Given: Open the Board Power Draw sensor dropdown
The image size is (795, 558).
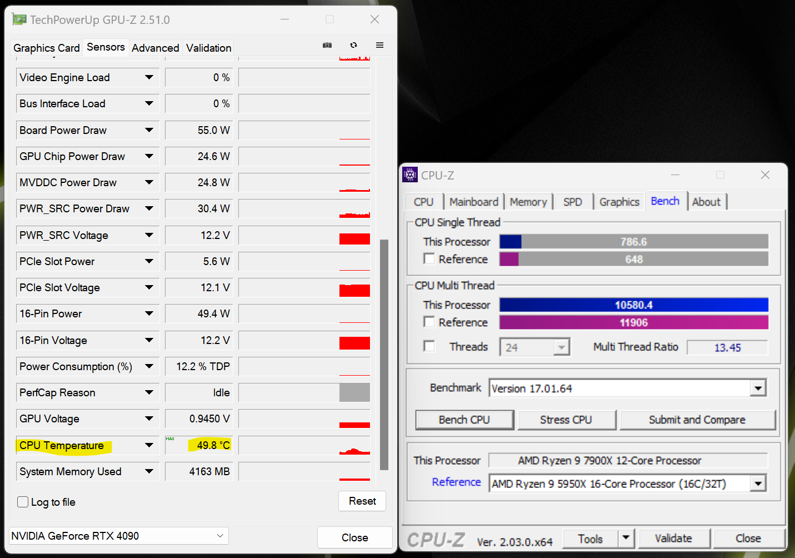Looking at the screenshot, I should (x=149, y=130).
